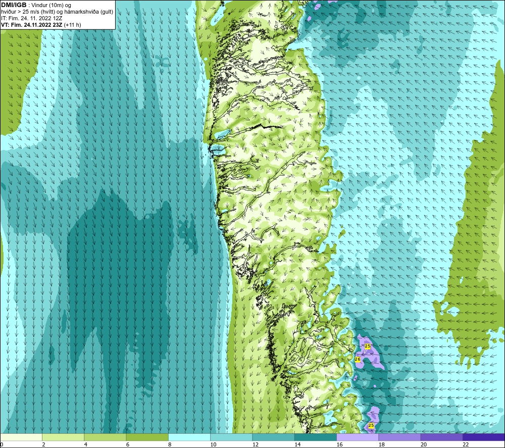The image size is (505, 448).
Task: Click the medium teal 12–14 m/s legend swatch
Action: pyautogui.click(x=273, y=437)
